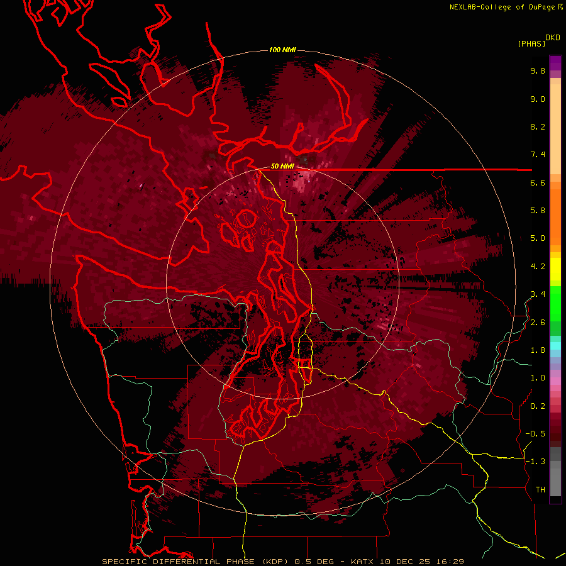
Task: Click the -1.3 value on the color scale
Action: (535, 462)
